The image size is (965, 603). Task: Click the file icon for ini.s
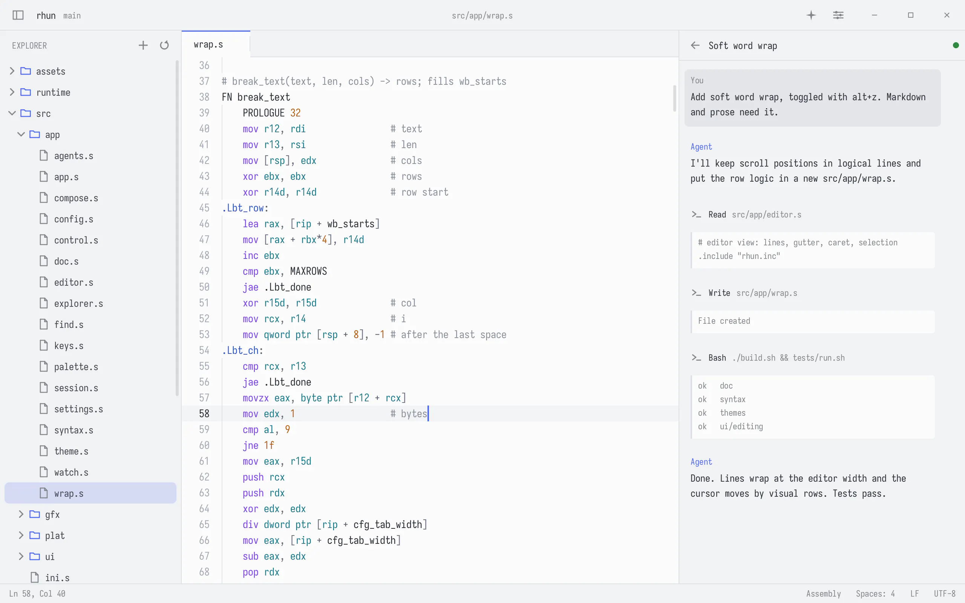(x=35, y=577)
